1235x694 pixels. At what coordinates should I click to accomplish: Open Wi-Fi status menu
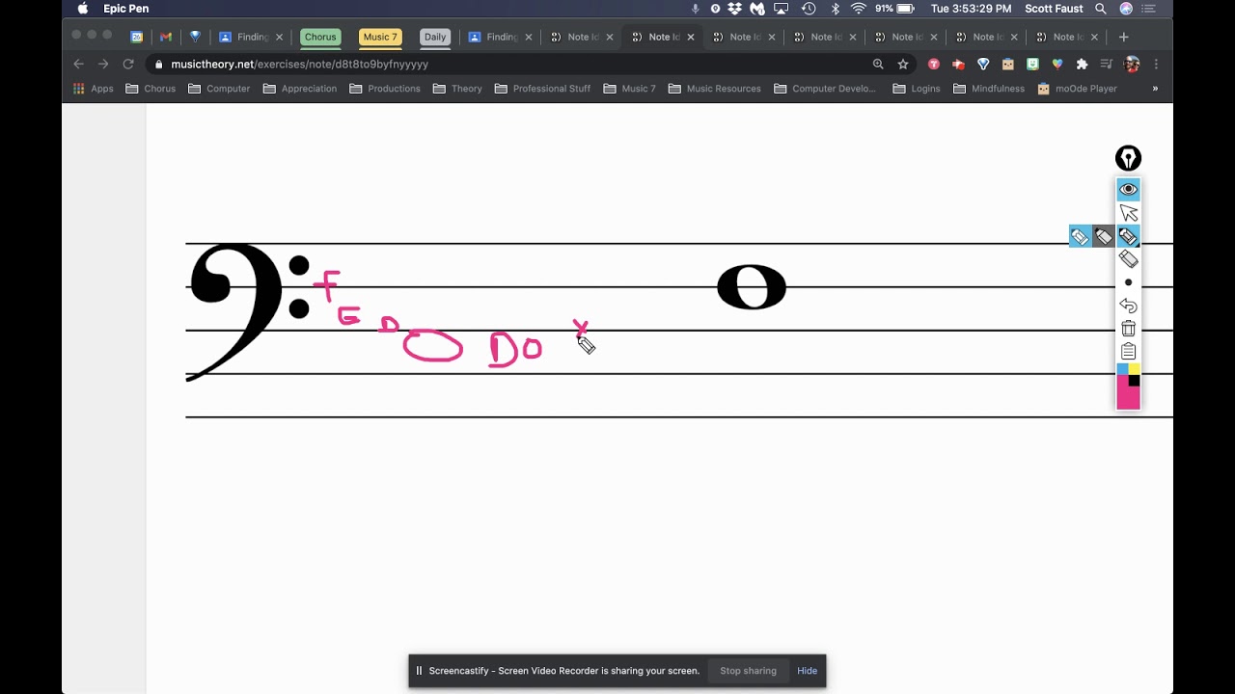click(858, 9)
